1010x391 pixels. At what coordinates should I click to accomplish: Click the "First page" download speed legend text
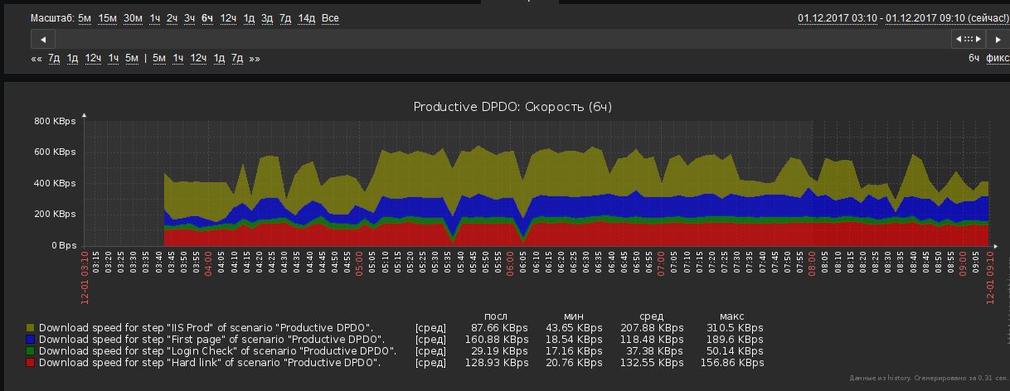(211, 340)
